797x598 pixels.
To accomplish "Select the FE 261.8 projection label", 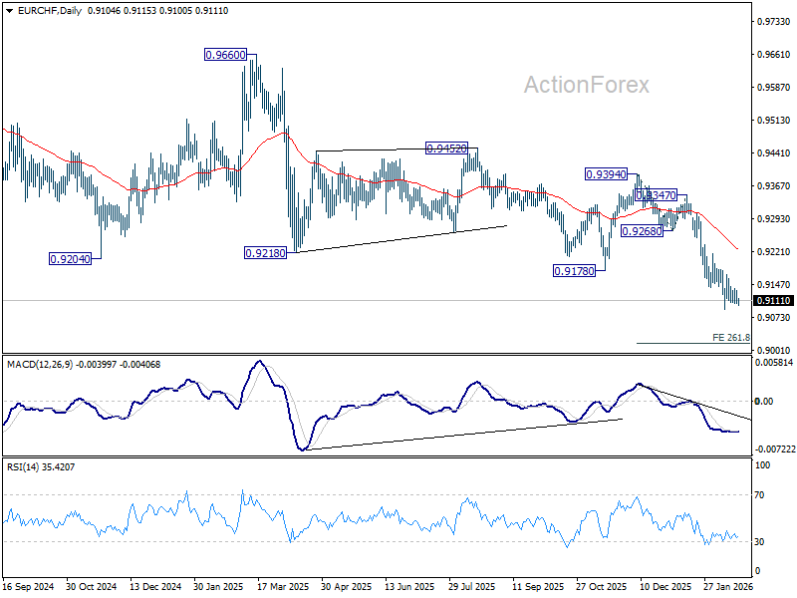I will pyautogui.click(x=731, y=337).
